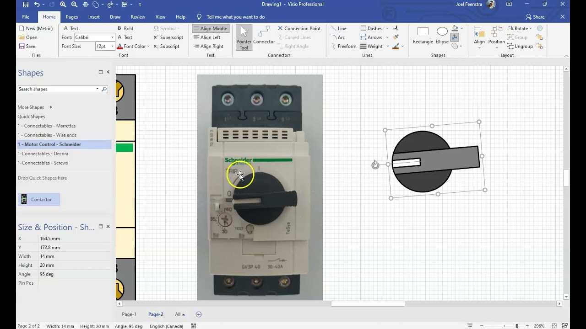Switch to the View ribbon tab

tap(160, 17)
